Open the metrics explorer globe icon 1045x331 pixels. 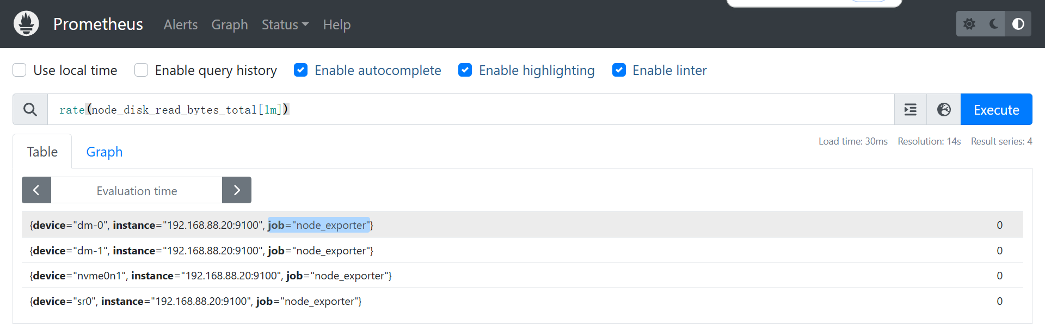(944, 110)
